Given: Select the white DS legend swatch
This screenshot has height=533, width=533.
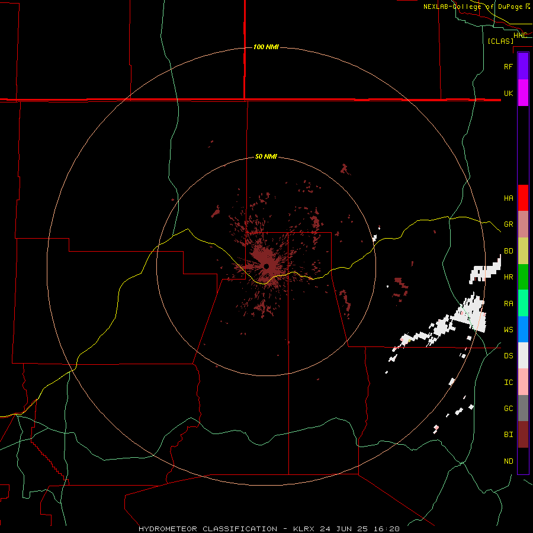Looking at the screenshot, I should [523, 355].
